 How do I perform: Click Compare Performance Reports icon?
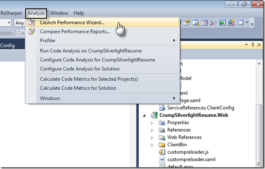tap(31, 31)
